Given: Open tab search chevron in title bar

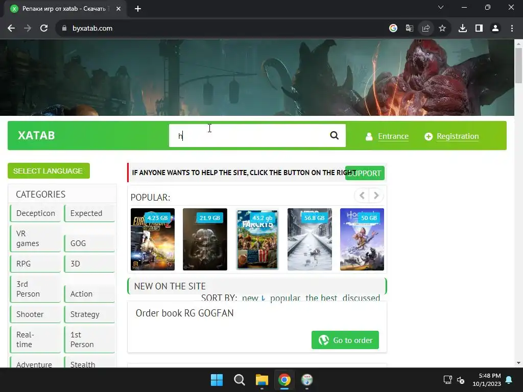Looking at the screenshot, I should tap(441, 7).
